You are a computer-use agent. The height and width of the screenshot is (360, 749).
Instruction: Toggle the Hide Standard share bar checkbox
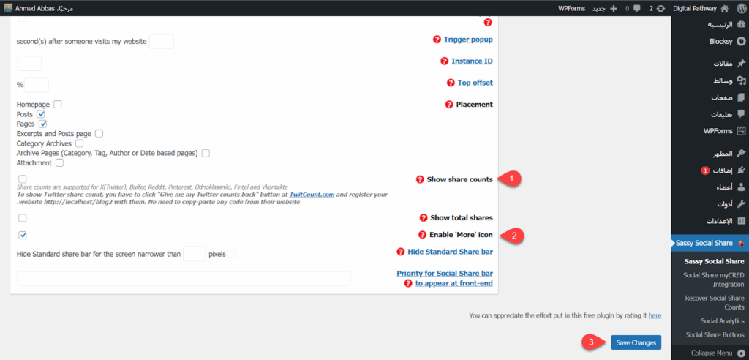232,255
